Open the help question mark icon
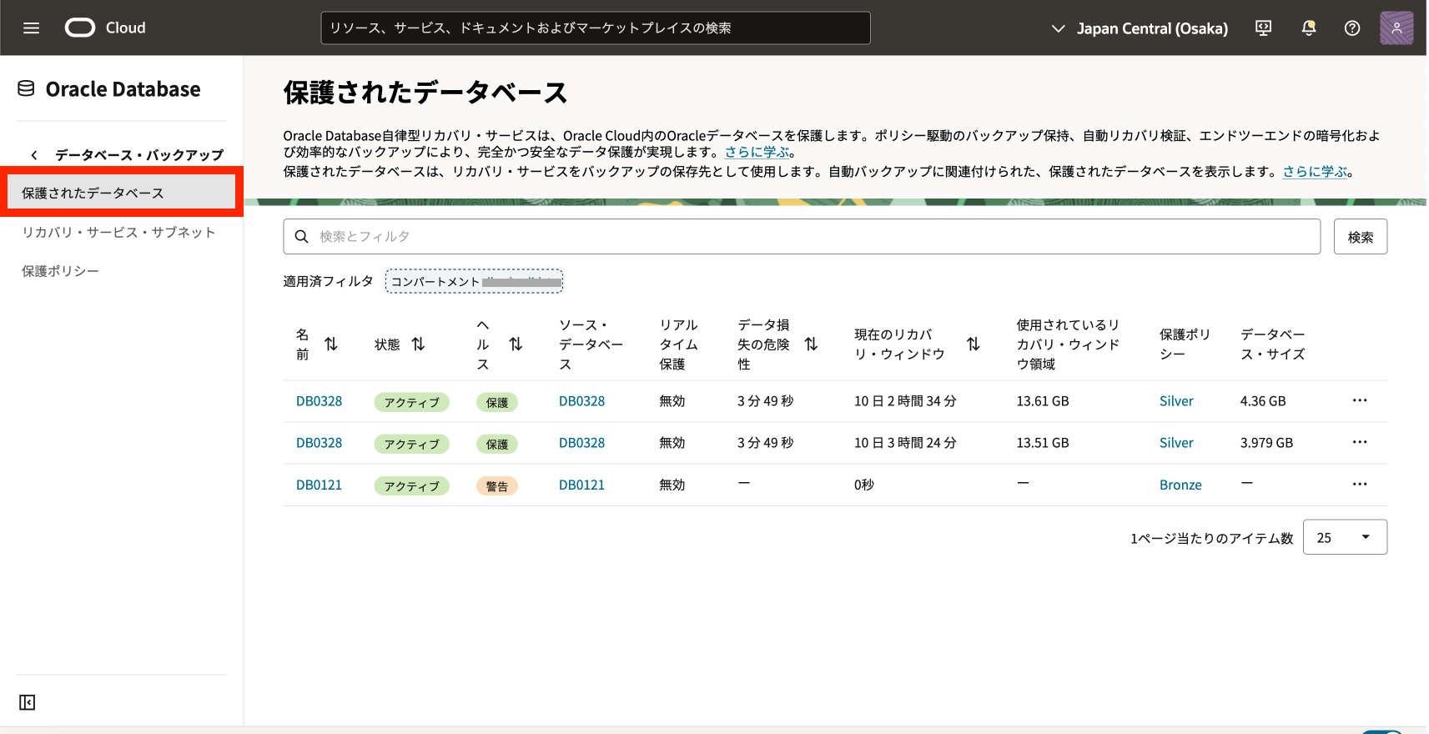The width and height of the screenshot is (1429, 734). tap(1351, 28)
